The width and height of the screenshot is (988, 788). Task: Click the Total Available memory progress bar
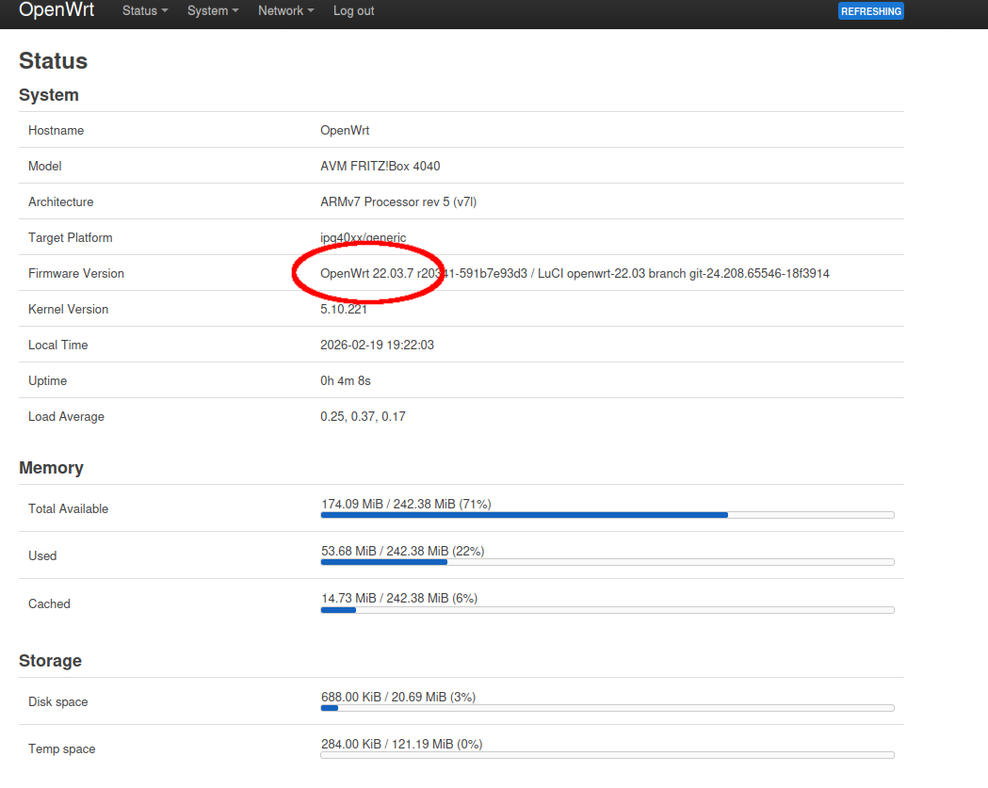coord(607,515)
